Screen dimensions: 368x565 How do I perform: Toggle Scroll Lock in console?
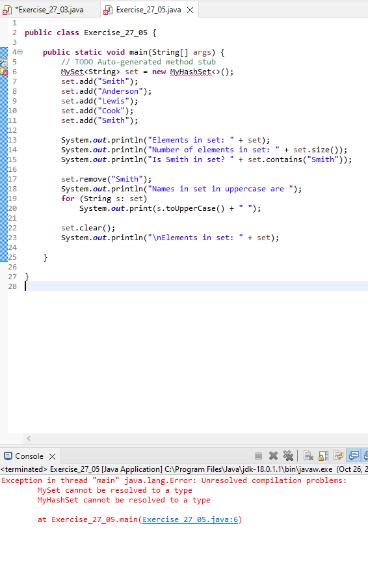pos(323,456)
